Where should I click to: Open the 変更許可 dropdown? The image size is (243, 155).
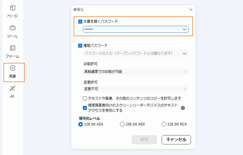(136, 89)
